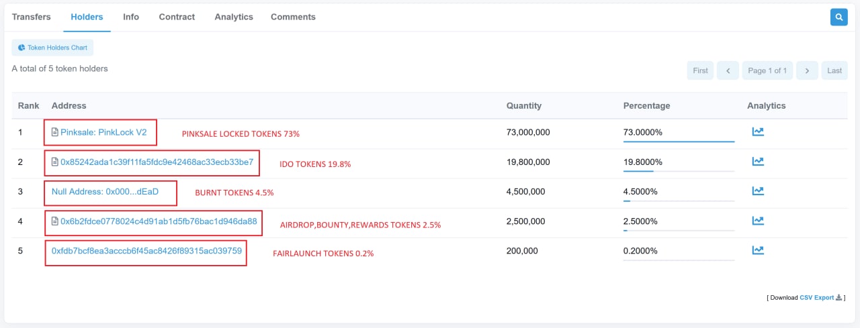Download the CSV Export file

816,297
